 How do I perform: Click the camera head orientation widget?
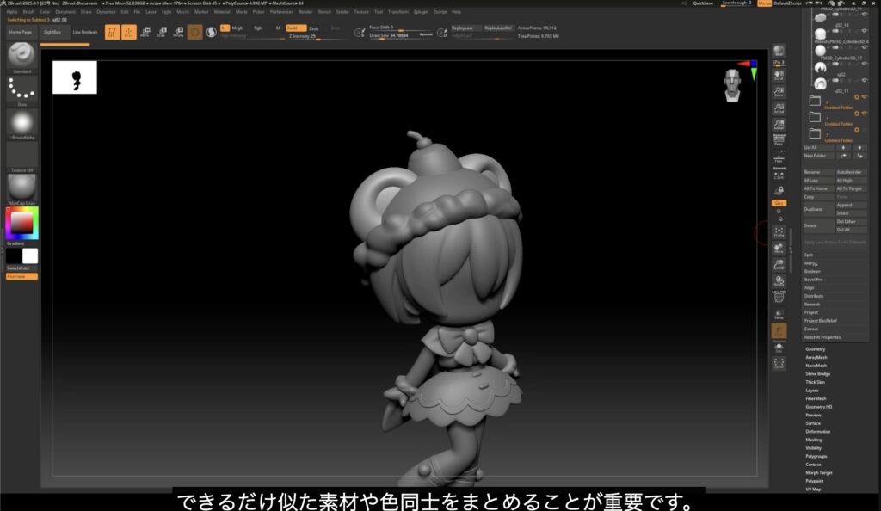(x=732, y=85)
